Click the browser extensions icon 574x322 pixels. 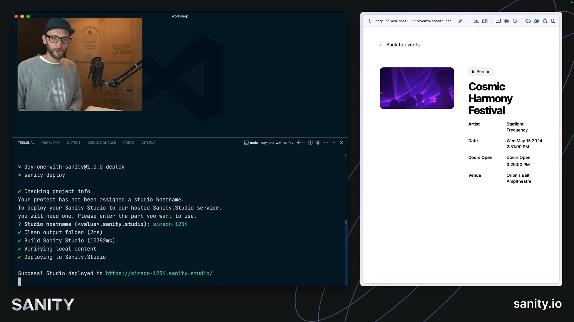tap(528, 21)
